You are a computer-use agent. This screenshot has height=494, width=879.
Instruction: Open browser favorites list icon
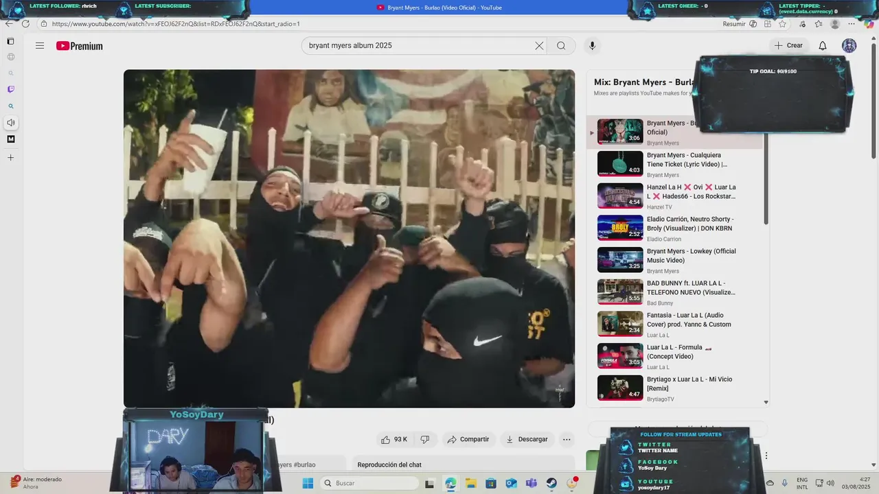819,24
